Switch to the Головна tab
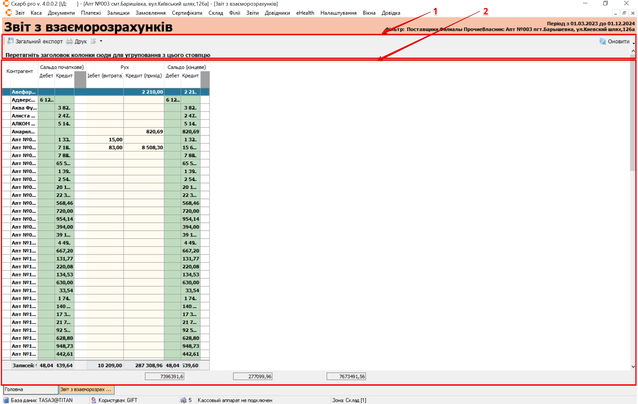The width and height of the screenshot is (638, 404). [31, 389]
